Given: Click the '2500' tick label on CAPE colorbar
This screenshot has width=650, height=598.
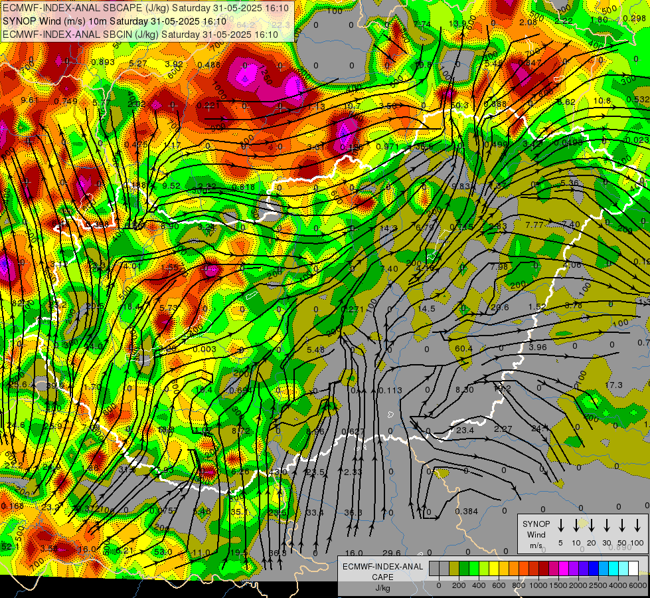Looking at the screenshot, I should click(x=599, y=585).
